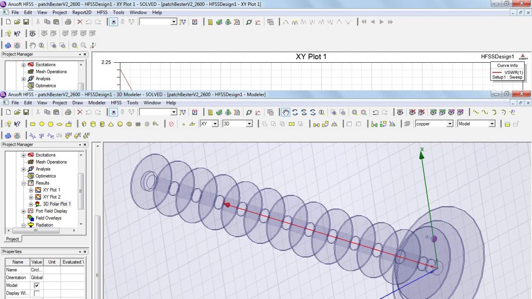Open the Draw menu

77,103
